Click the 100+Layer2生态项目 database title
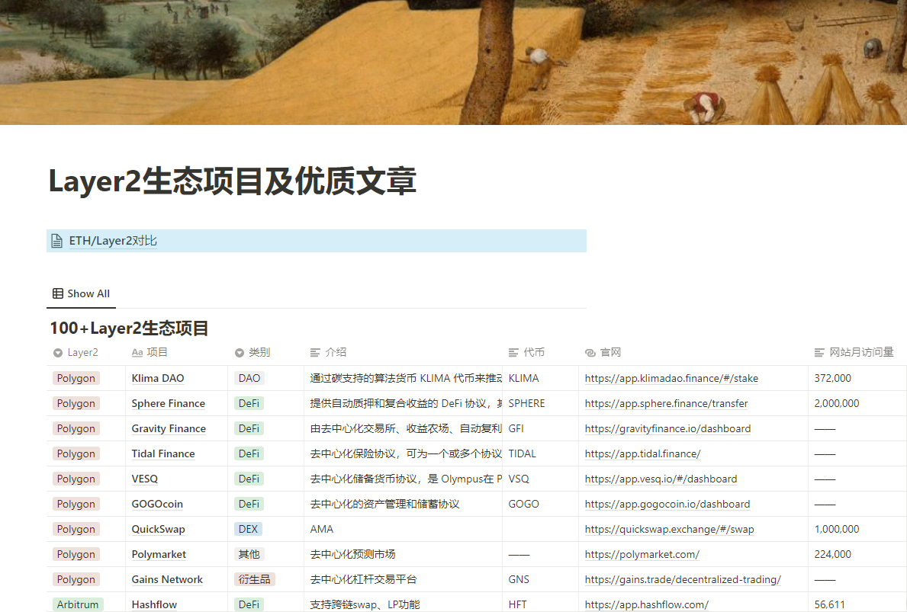The width and height of the screenshot is (907, 612). coord(129,328)
